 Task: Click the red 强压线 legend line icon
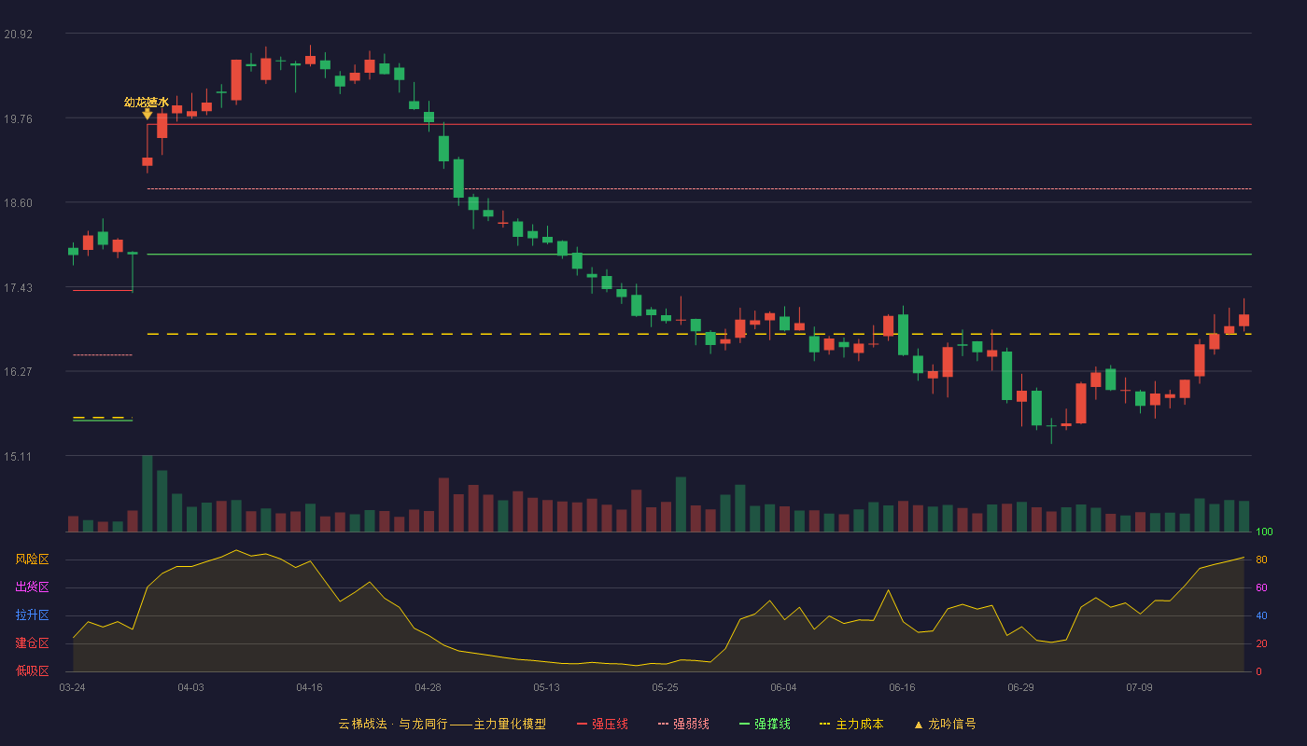click(x=582, y=724)
